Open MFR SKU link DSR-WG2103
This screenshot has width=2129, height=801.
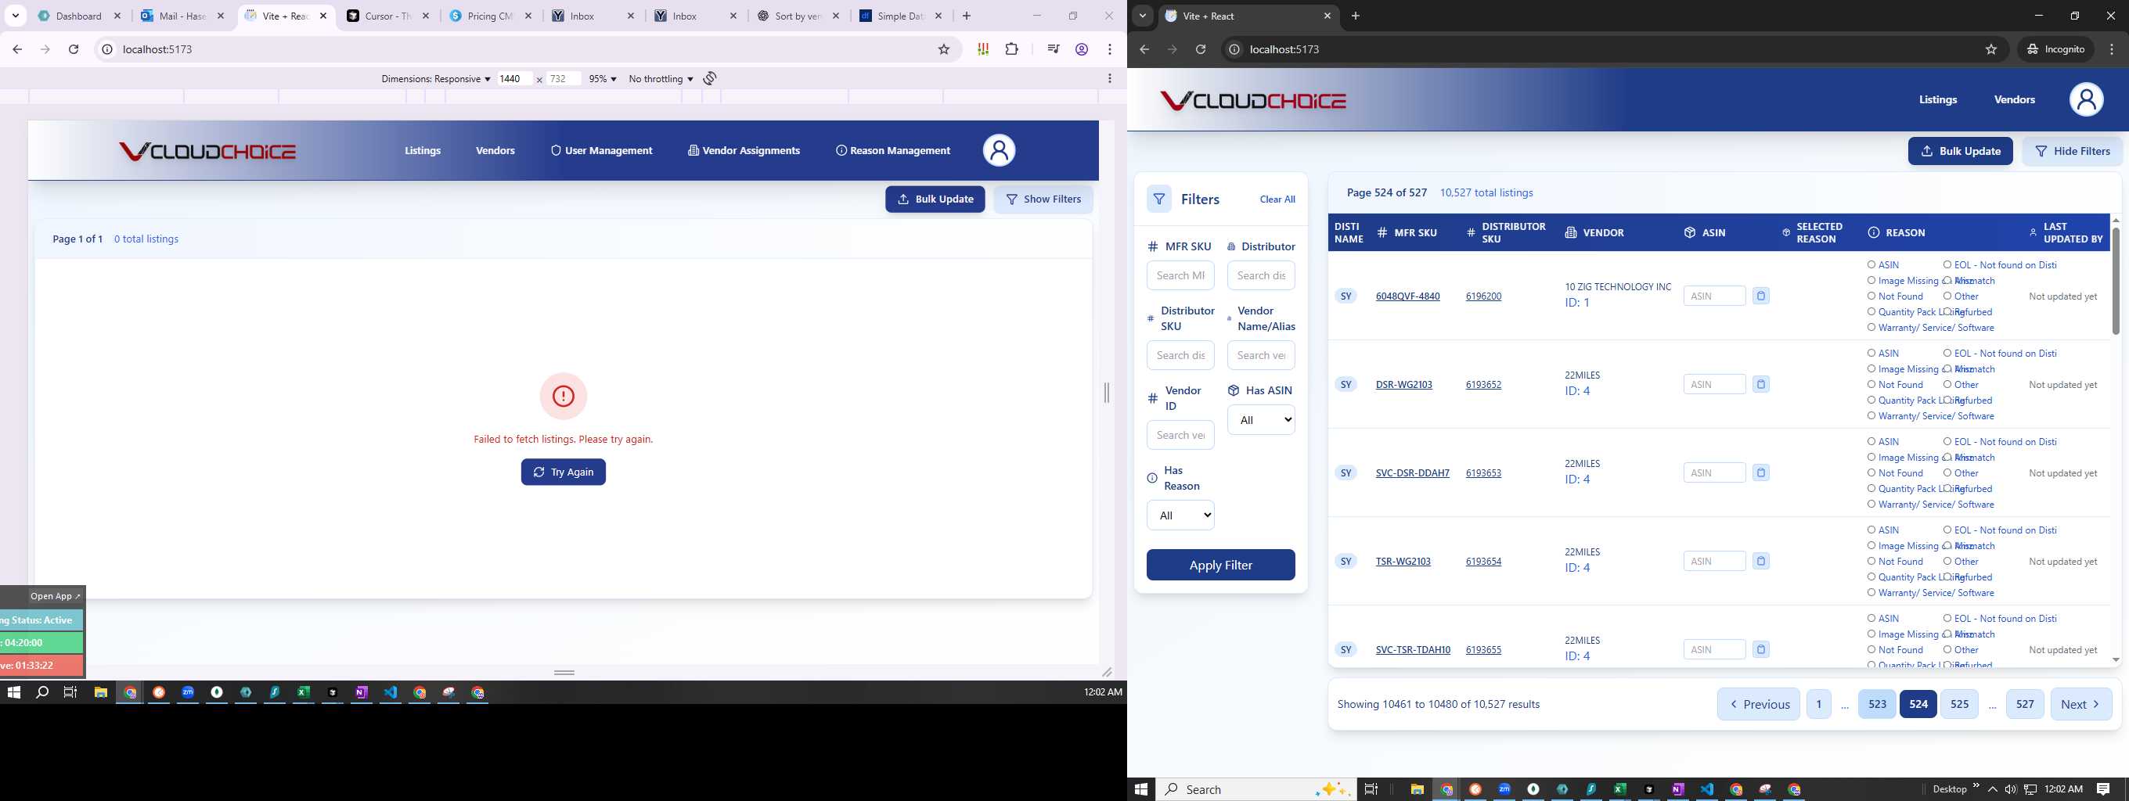point(1404,385)
